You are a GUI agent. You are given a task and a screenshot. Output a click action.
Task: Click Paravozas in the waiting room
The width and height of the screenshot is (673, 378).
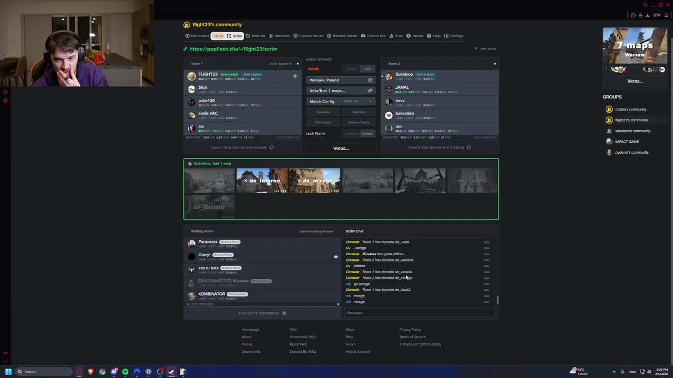208,242
